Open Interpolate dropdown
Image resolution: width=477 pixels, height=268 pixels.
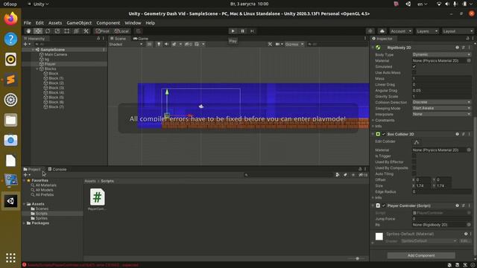[442, 114]
